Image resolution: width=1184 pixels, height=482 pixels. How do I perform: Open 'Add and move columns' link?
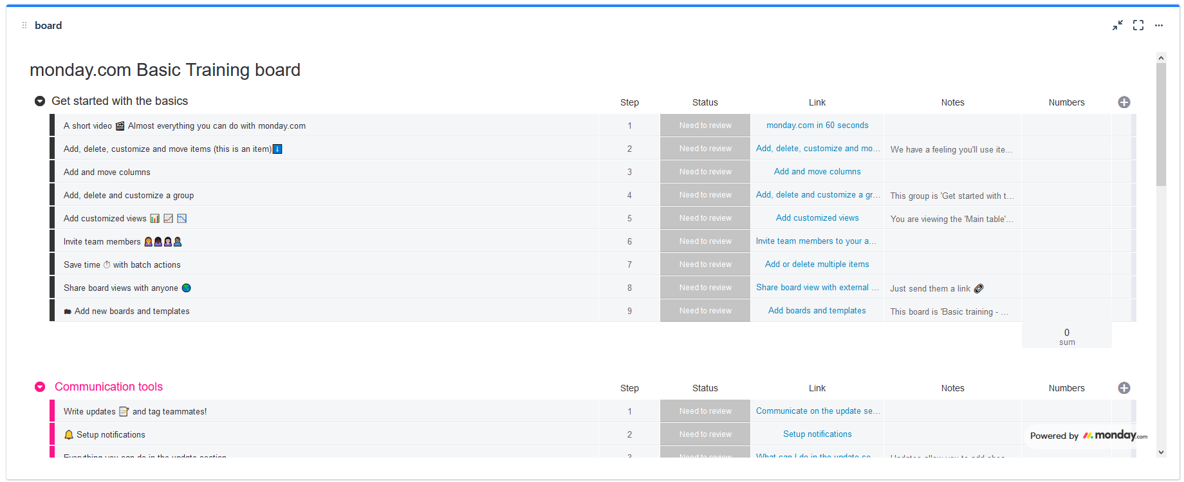pos(817,172)
